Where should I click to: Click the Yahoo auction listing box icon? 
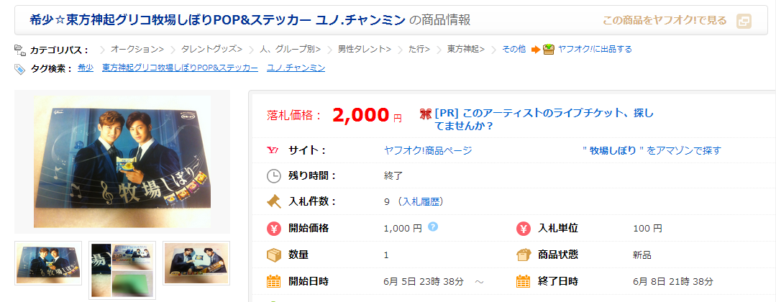pos(549,49)
